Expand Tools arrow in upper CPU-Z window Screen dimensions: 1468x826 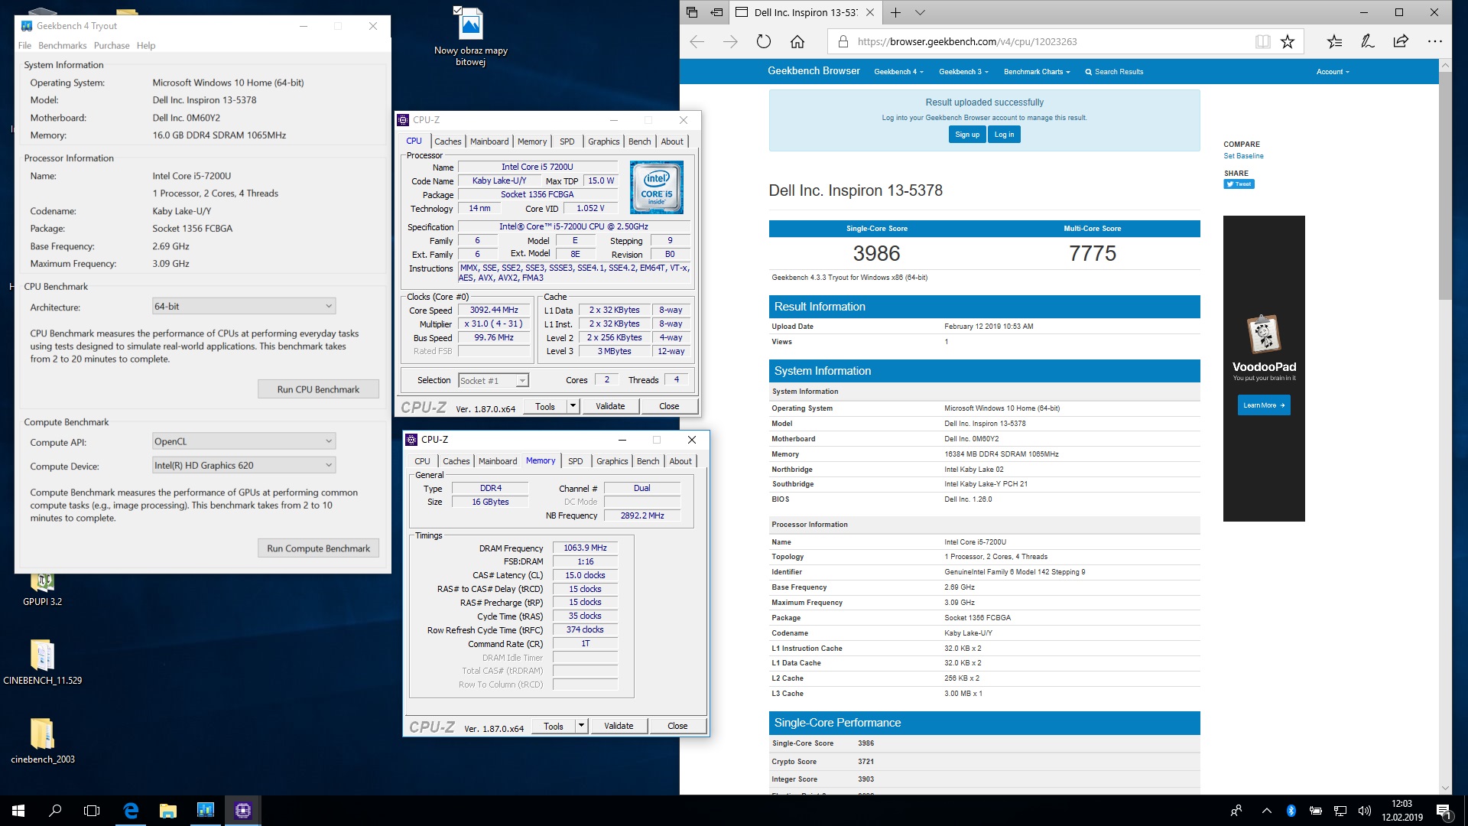click(573, 406)
